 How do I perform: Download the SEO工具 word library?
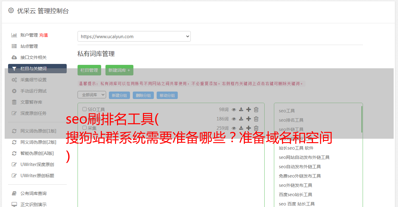click(x=241, y=110)
